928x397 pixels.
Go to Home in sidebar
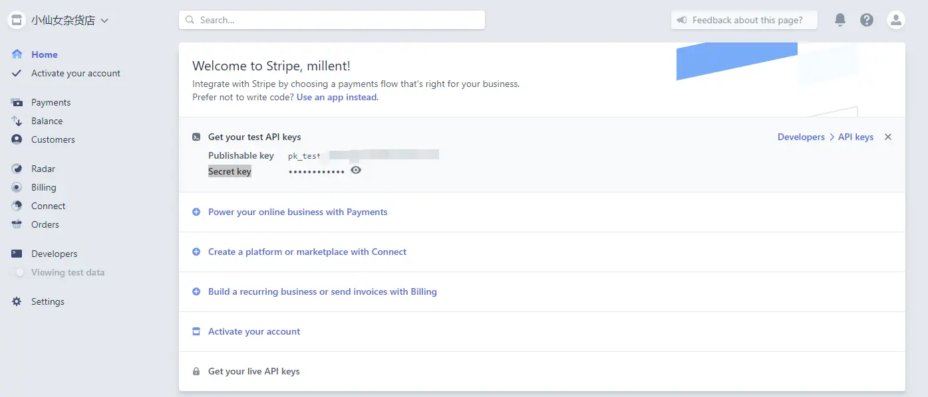[45, 54]
